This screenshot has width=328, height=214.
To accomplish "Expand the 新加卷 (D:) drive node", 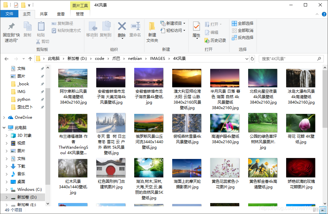I will click(7, 197).
